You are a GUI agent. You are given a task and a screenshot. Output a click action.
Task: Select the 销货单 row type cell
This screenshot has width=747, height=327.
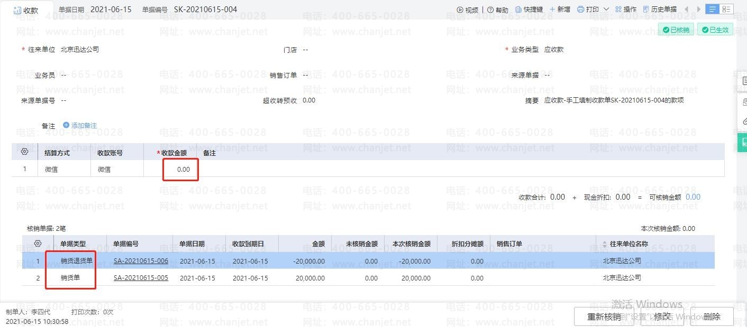[x=70, y=278]
